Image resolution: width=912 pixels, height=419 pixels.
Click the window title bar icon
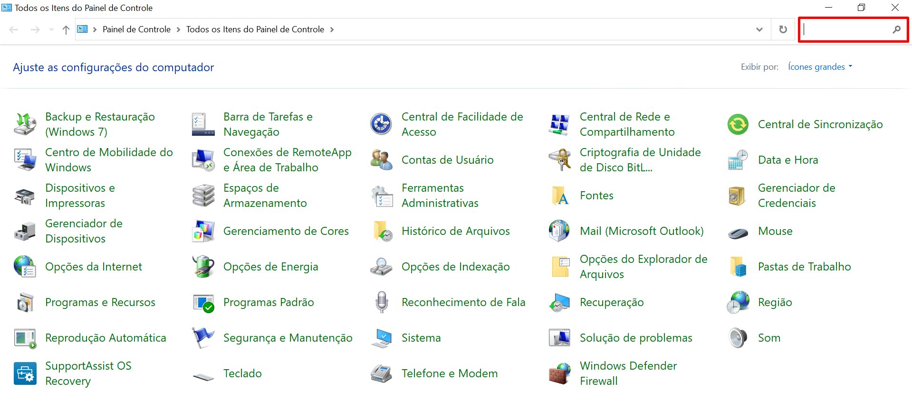click(7, 8)
